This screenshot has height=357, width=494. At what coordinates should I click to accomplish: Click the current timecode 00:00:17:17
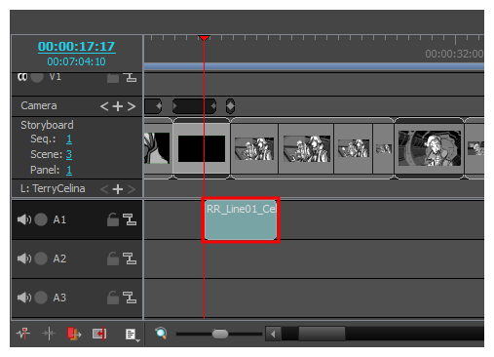[77, 47]
